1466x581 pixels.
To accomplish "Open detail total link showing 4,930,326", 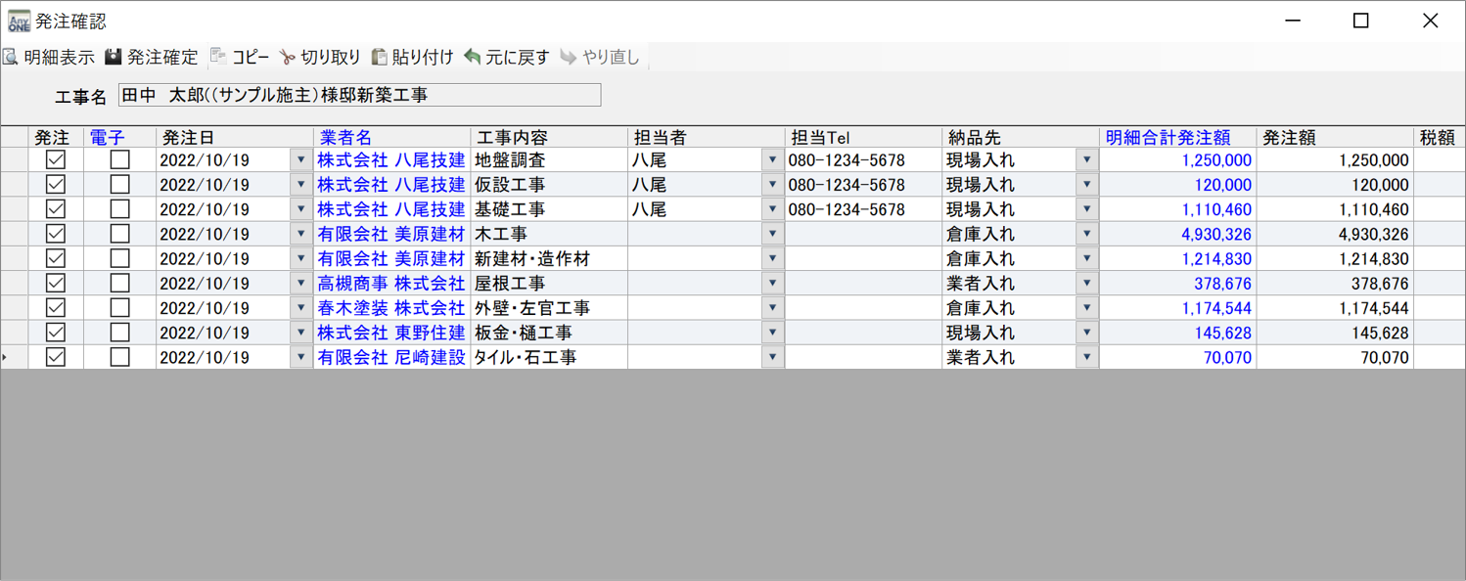I will pos(1217,234).
